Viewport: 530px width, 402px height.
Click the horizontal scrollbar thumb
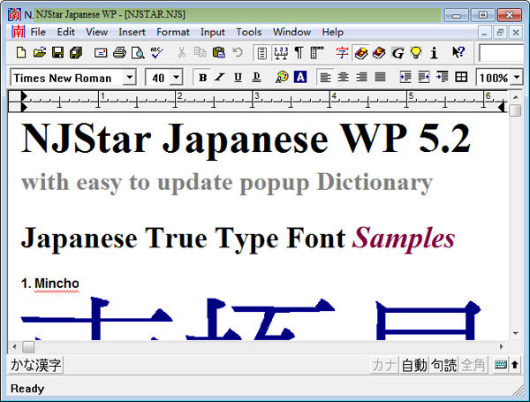coord(28,346)
